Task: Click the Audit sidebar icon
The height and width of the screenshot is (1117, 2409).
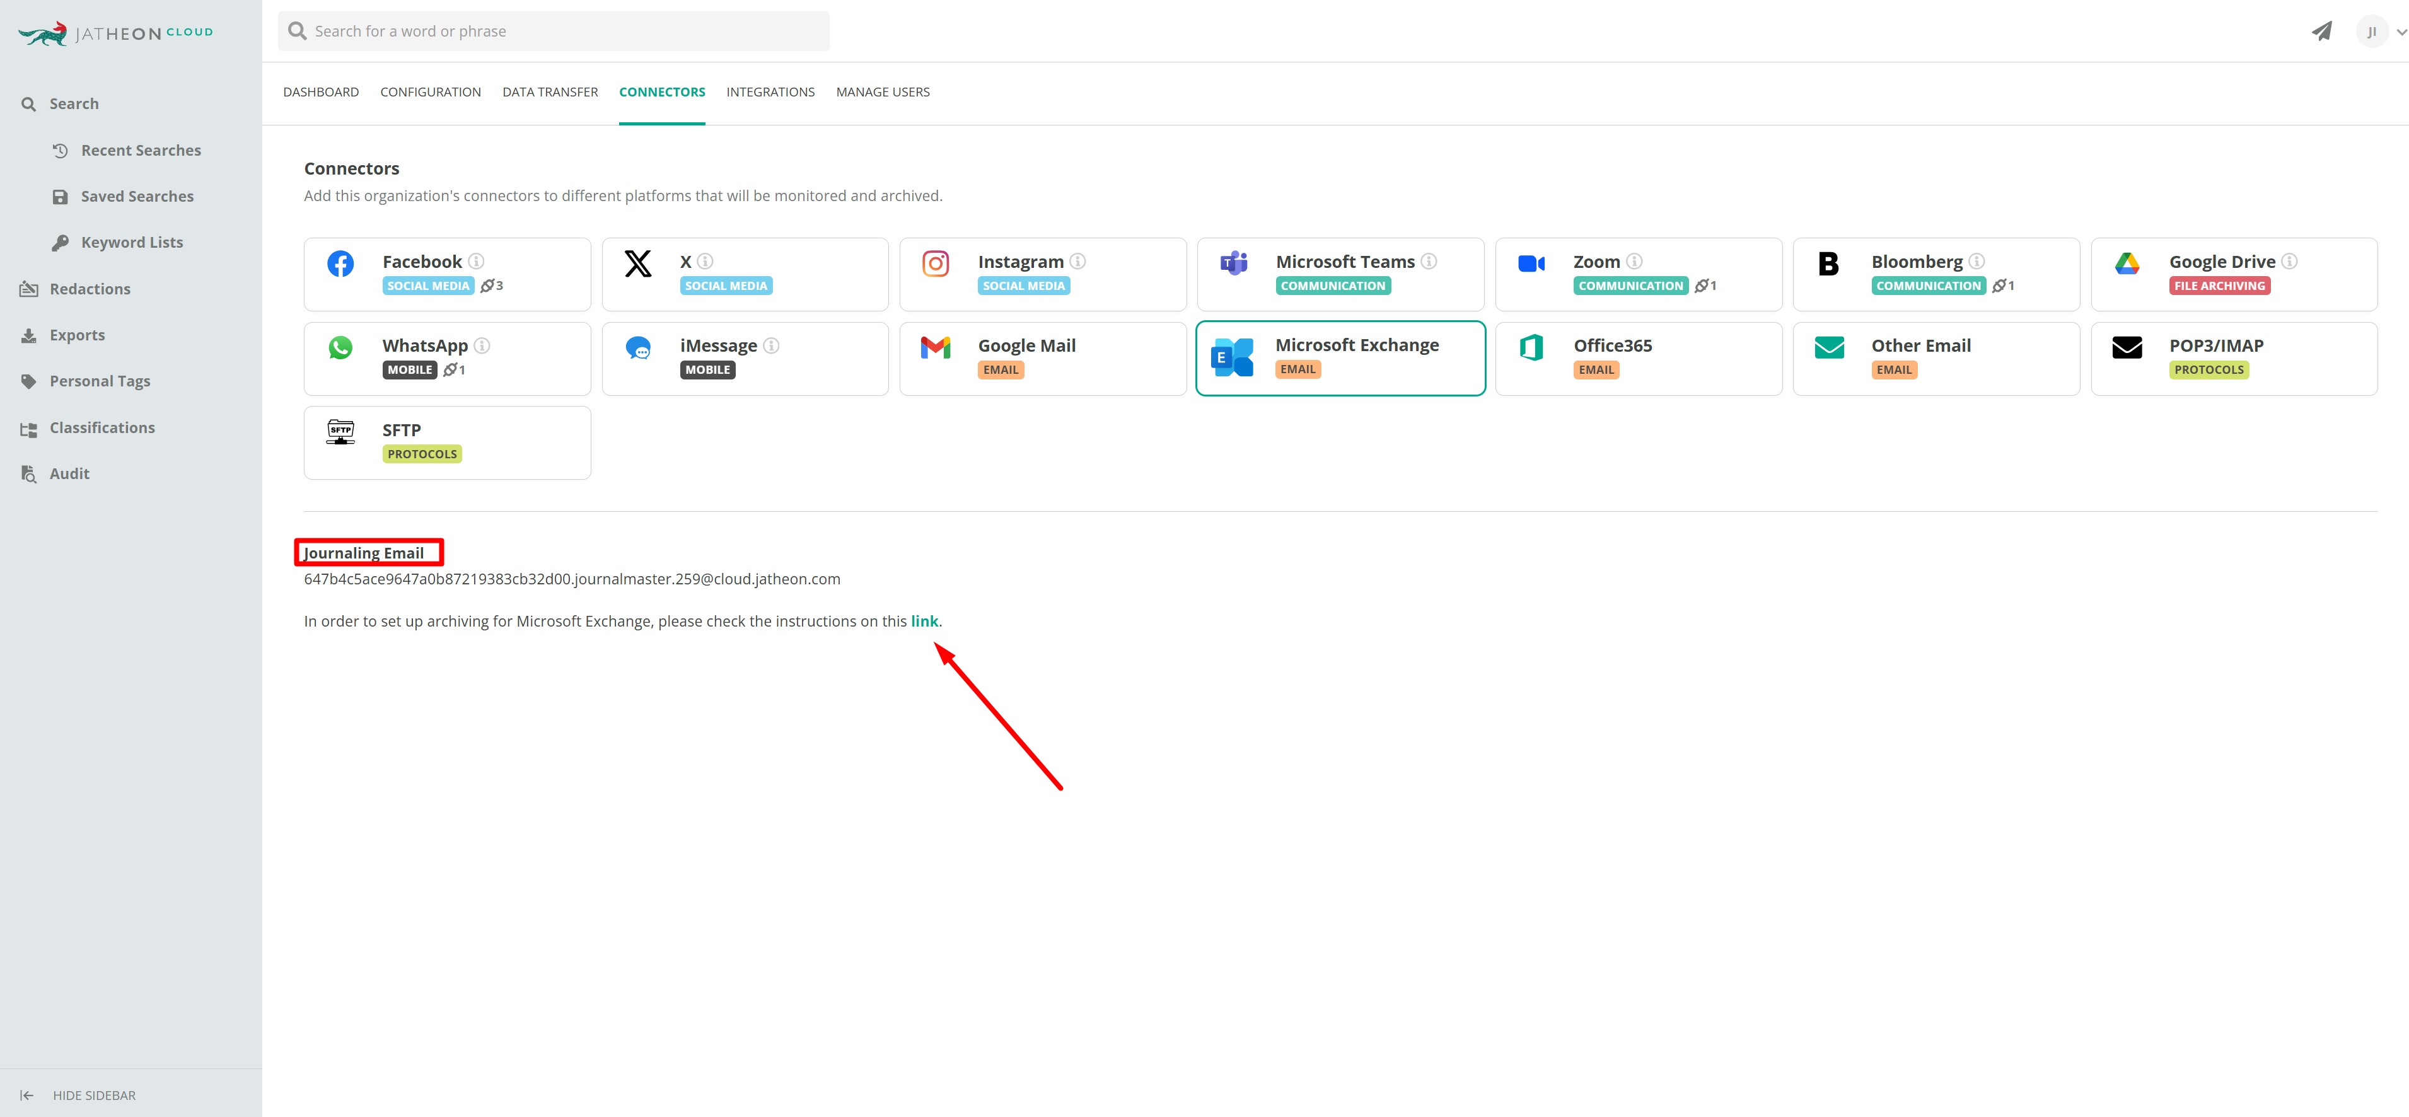Action: [29, 474]
